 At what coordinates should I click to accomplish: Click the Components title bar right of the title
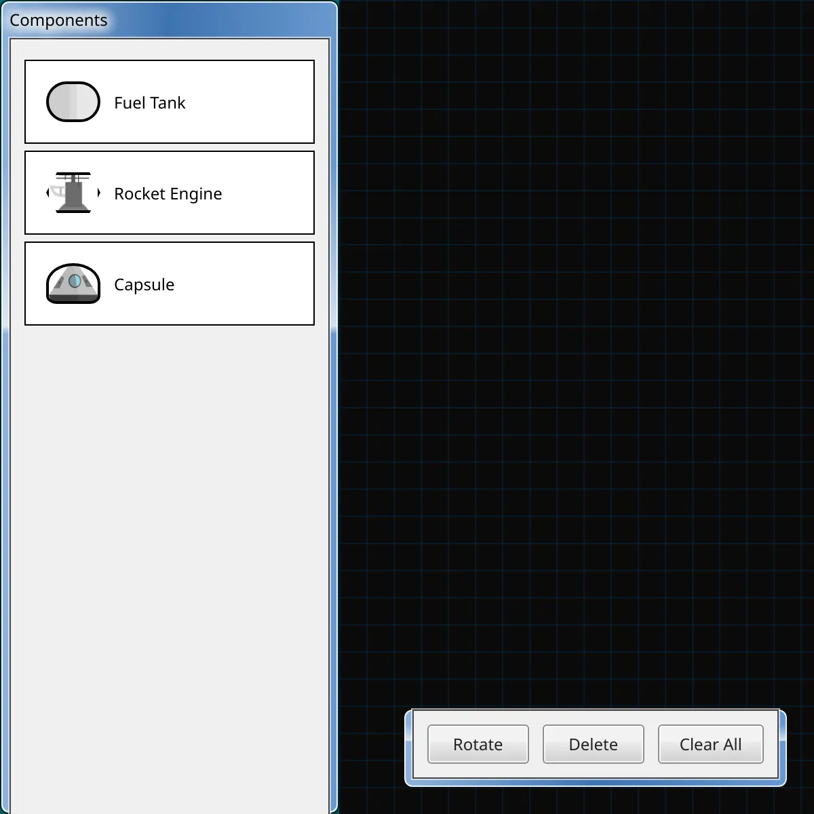pyautogui.click(x=224, y=20)
